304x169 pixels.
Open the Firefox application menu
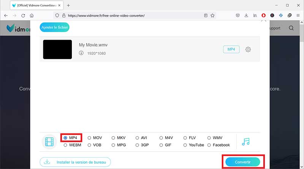click(x=298, y=16)
